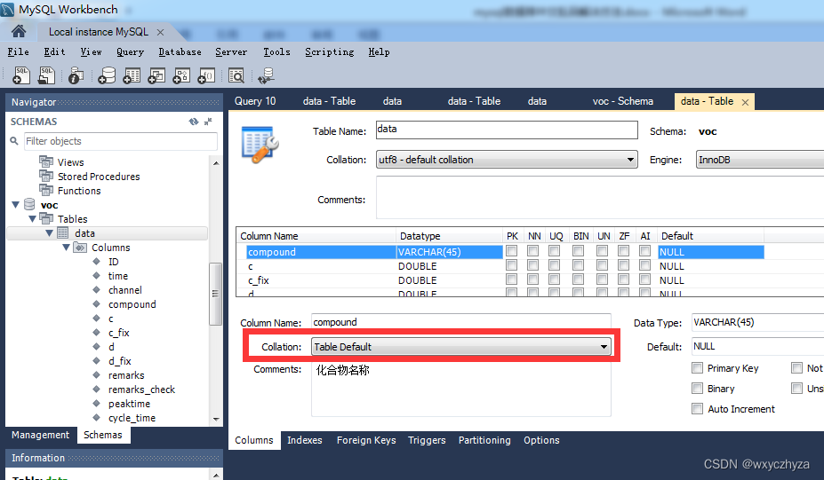
Task: Click the Default value NULL field
Action: (757, 346)
